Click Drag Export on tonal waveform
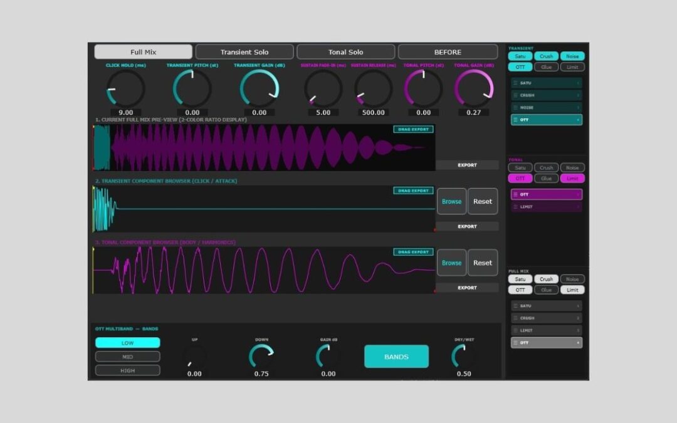677x423 pixels. [413, 252]
